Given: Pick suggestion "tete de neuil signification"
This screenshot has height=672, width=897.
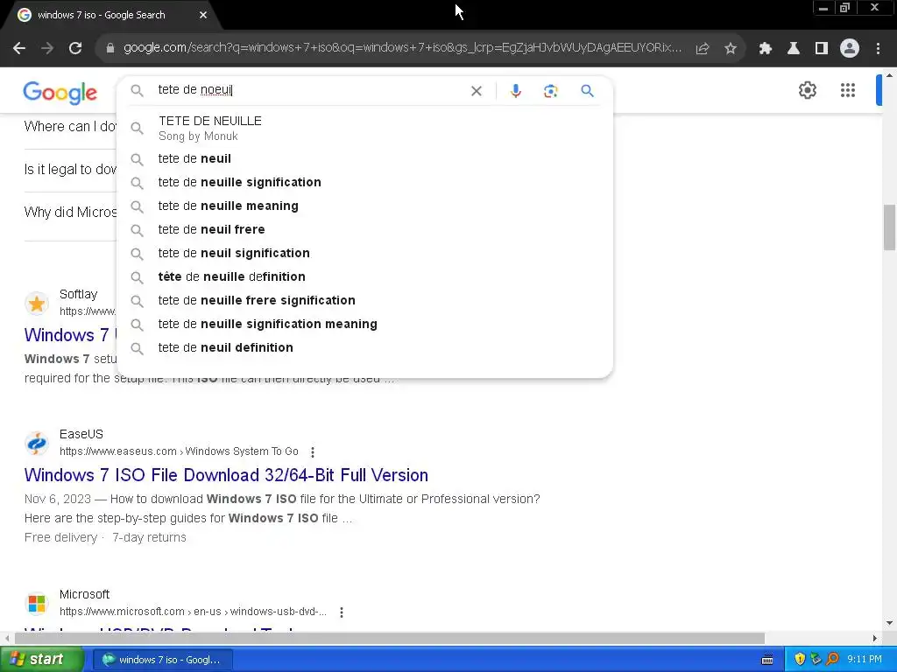Looking at the screenshot, I should 364,253.
